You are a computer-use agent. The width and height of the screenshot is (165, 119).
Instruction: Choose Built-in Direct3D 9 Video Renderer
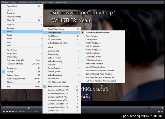(103, 71)
